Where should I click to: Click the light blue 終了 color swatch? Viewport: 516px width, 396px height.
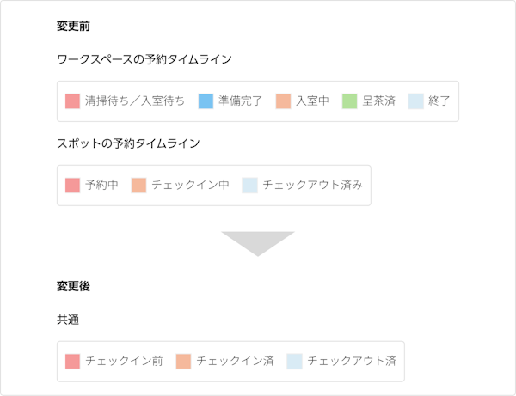pyautogui.click(x=415, y=101)
